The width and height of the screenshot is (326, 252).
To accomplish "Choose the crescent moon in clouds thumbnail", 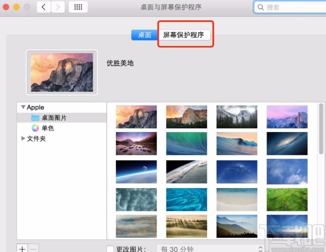I will pos(287,172).
